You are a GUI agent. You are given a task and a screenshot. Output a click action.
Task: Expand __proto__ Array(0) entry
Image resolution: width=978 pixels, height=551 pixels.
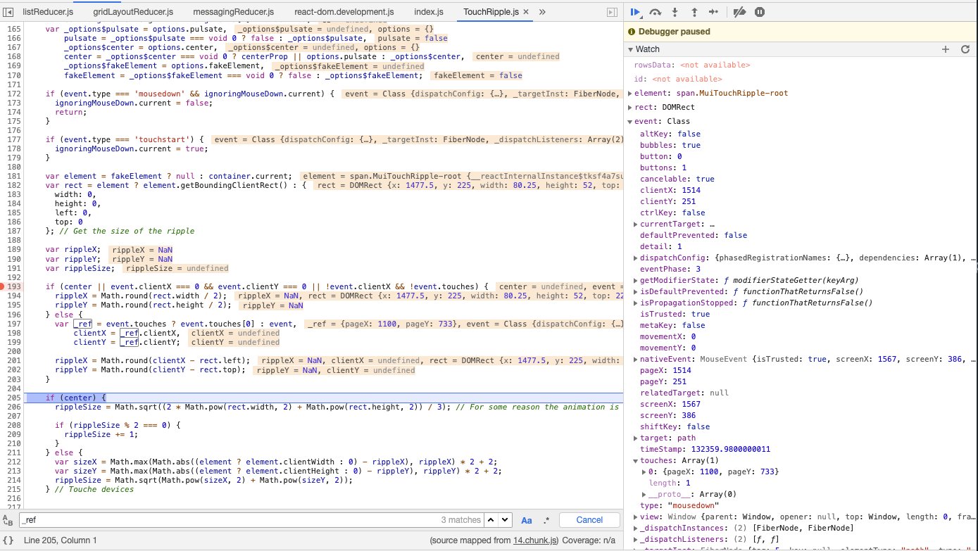pyautogui.click(x=645, y=494)
